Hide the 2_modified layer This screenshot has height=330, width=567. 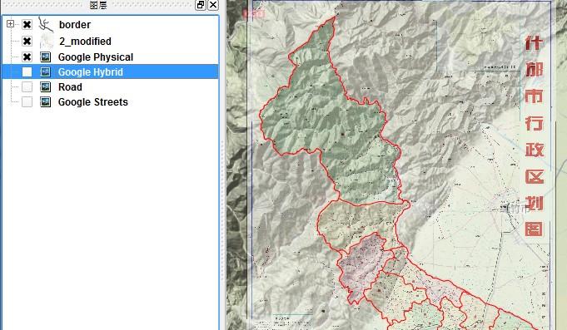(27, 42)
